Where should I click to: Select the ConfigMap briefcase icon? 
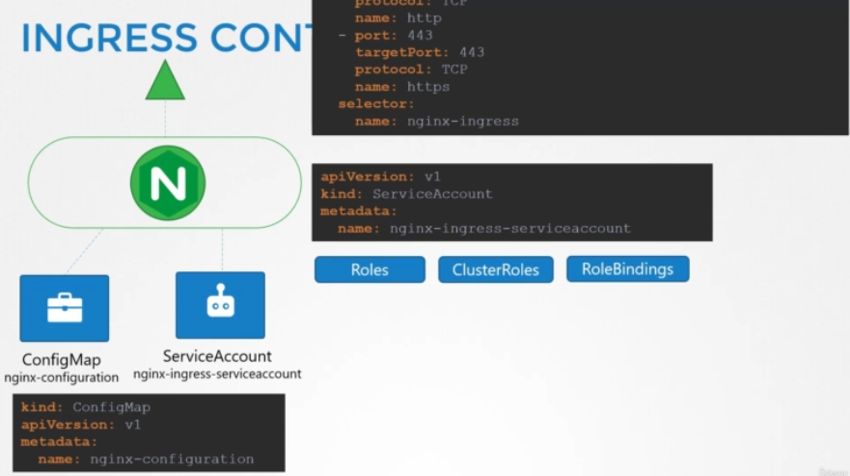tap(65, 308)
